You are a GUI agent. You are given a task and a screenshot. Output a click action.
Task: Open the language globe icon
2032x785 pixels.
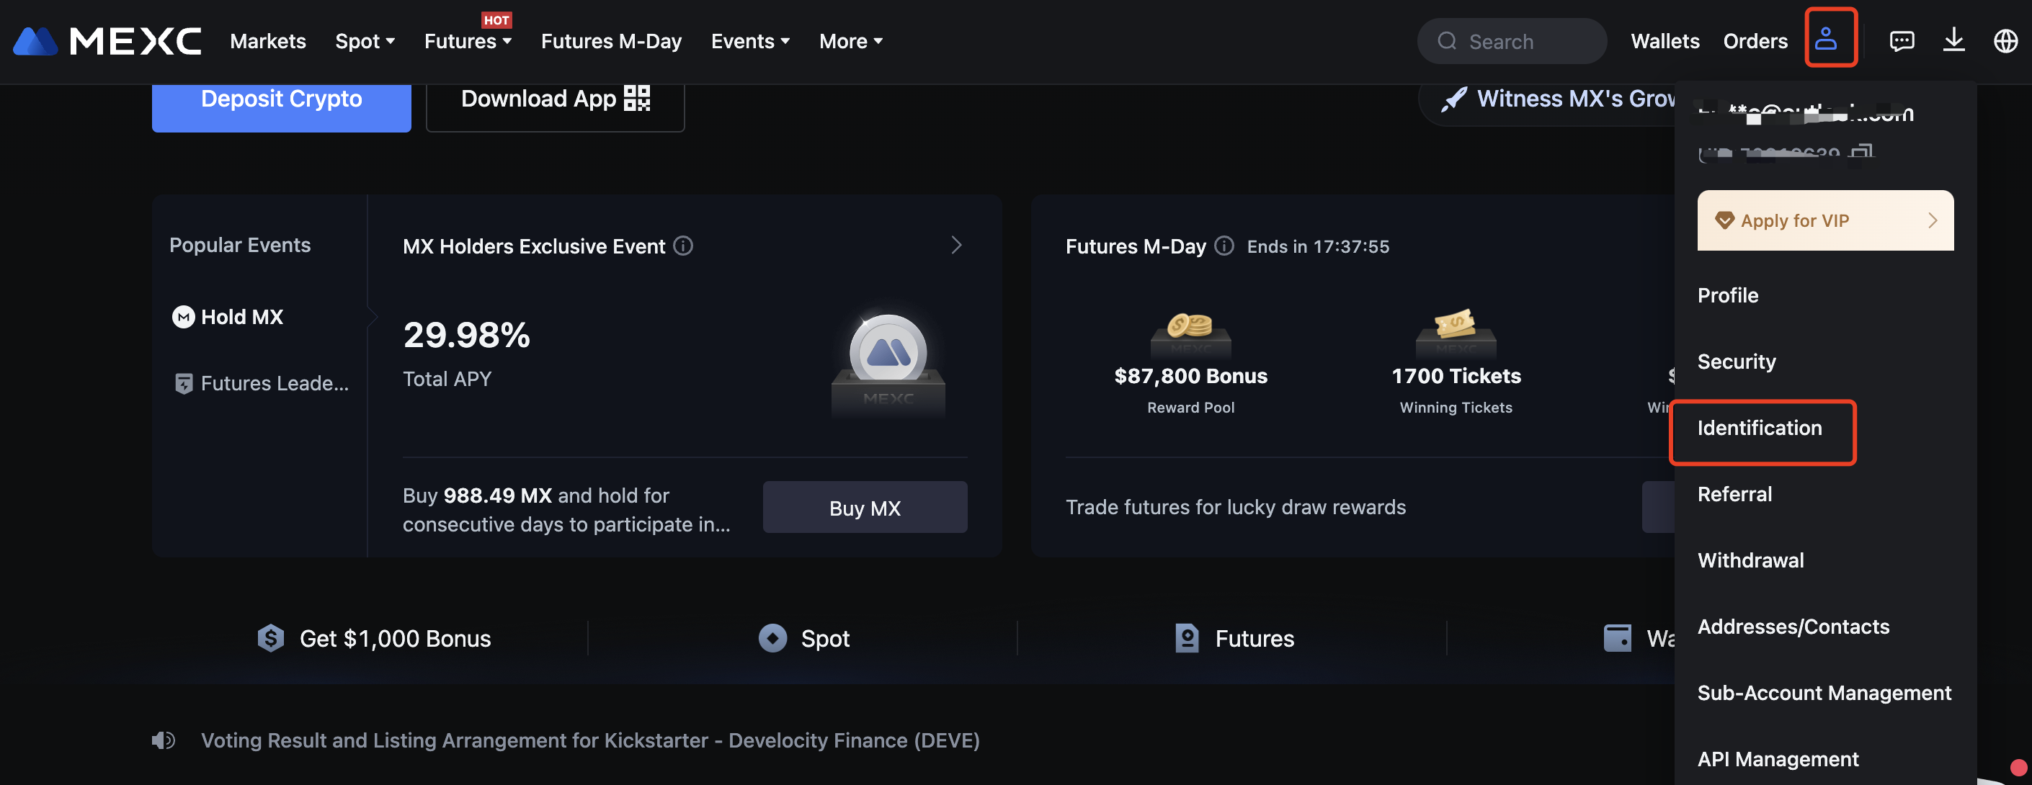[x=2005, y=40]
